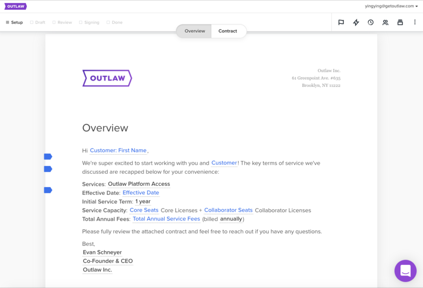Viewport: 423px width, 288px height.
Task: Click blue tag marker beside Services line
Action: coord(48,190)
